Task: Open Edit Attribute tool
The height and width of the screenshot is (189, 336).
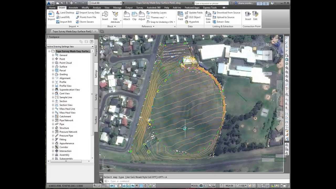Action: pos(115,17)
